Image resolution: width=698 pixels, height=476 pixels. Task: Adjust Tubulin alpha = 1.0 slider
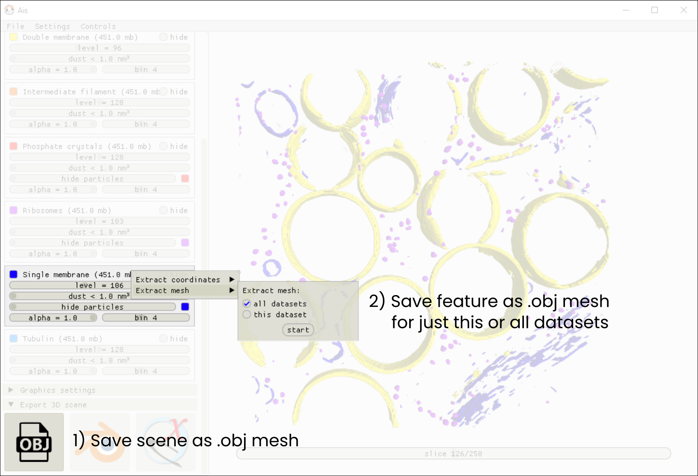pyautogui.click(x=53, y=371)
